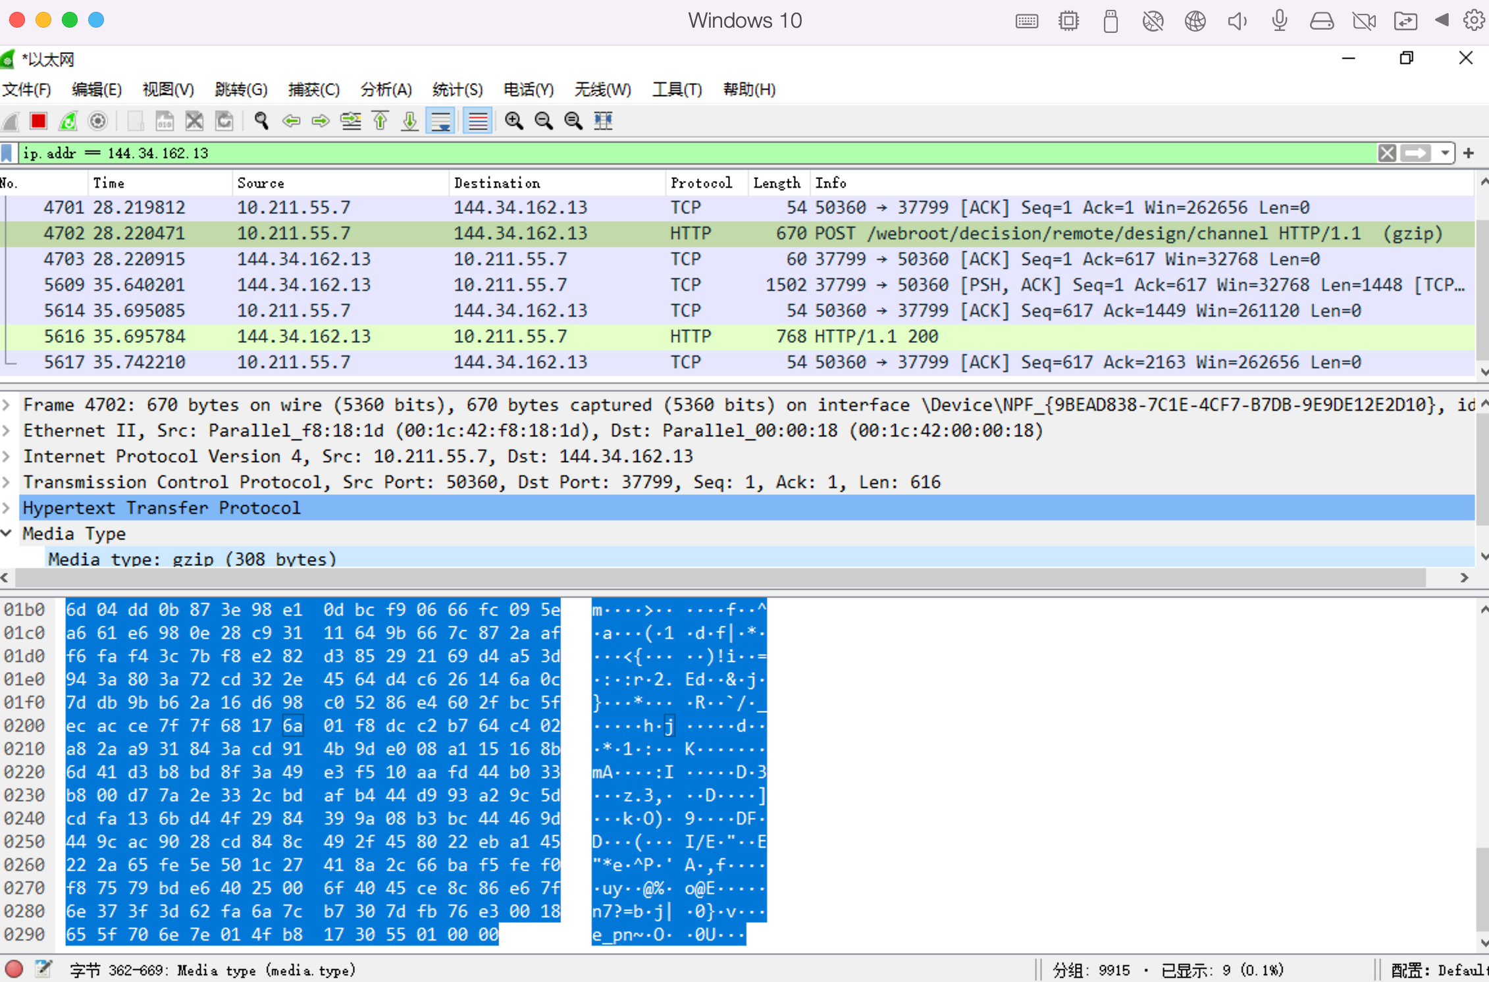Expand Hypertext Transfer Protocol tree
The image size is (1489, 982).
[x=7, y=508]
